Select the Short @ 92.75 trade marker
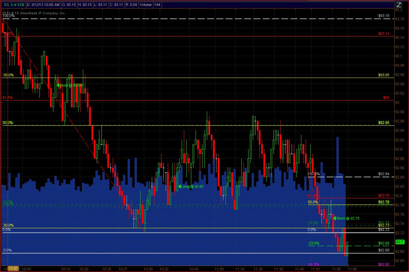Image resolution: width=409 pixels, height=272 pixels. 346,218
